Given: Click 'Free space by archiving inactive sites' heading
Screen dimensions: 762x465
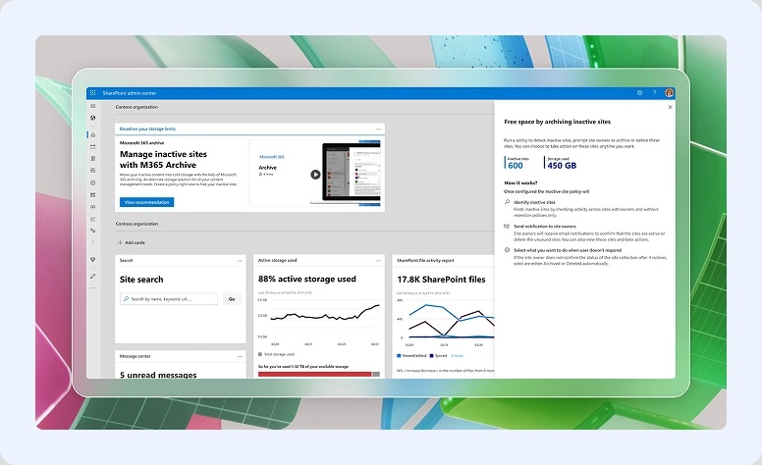Looking at the screenshot, I should [558, 122].
